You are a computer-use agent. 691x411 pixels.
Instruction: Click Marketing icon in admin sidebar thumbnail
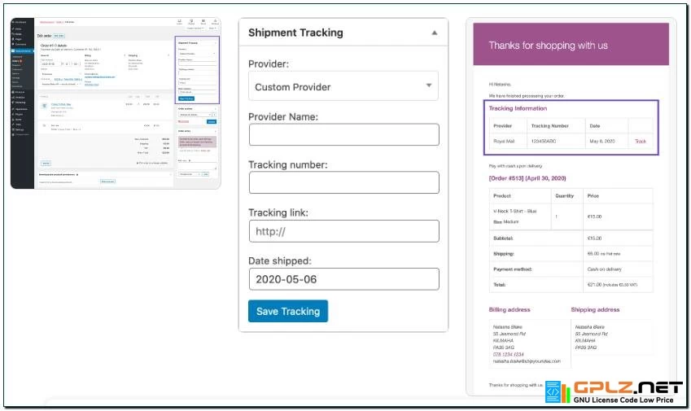(x=13, y=103)
